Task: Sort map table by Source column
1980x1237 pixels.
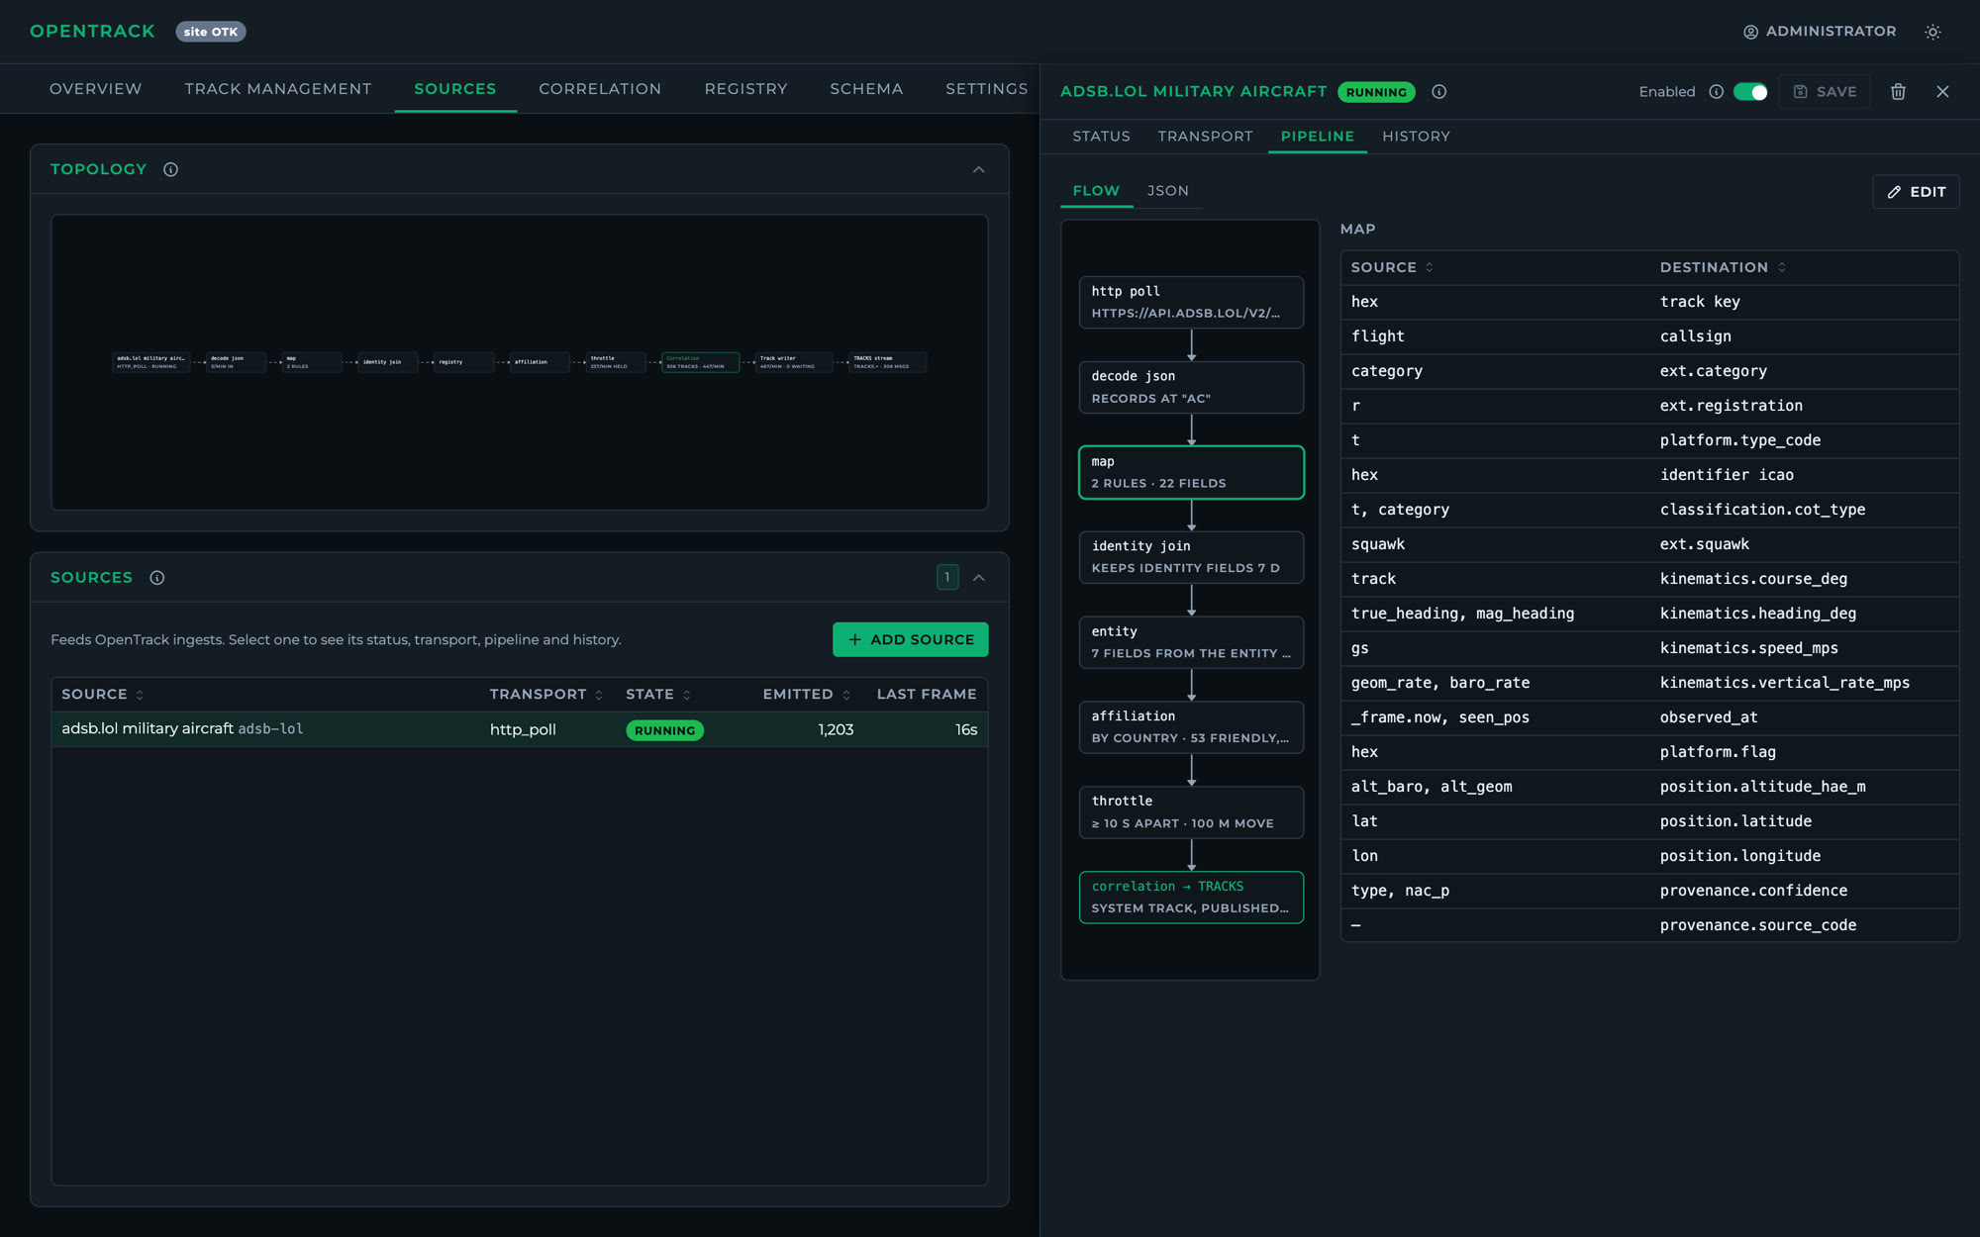Action: tap(1392, 267)
